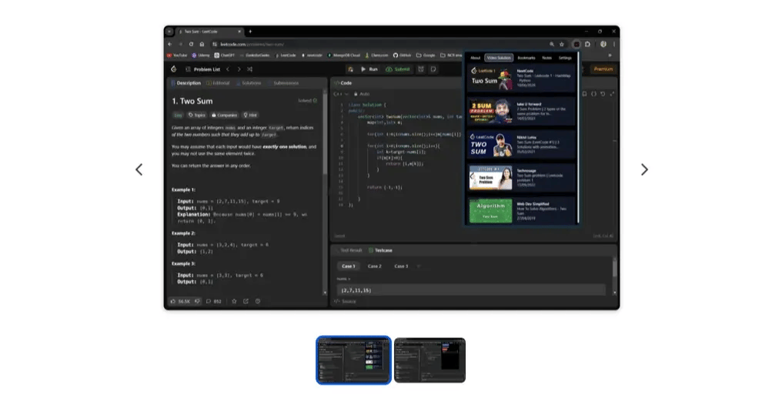The image size is (782, 412).
Task: Pick a random problem shuffle icon
Action: [x=250, y=69]
